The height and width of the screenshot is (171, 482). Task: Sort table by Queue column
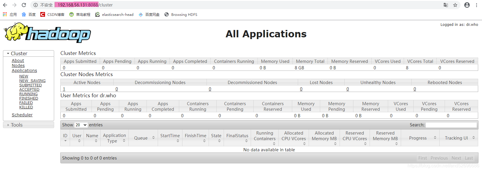[x=143, y=138]
